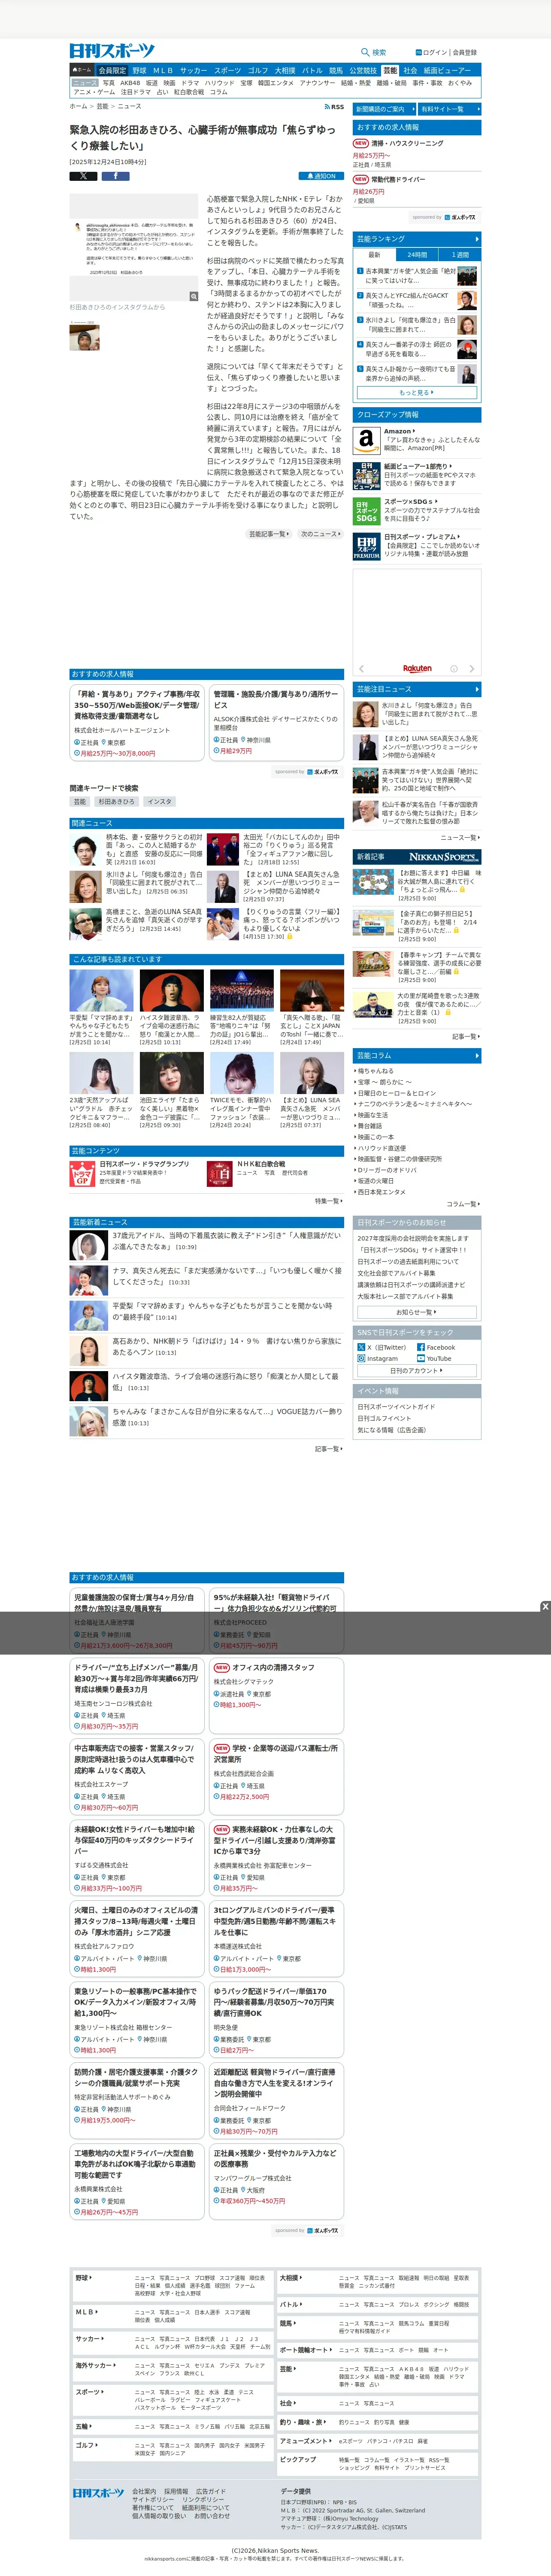Open 特集一覧 link

tap(328, 1201)
